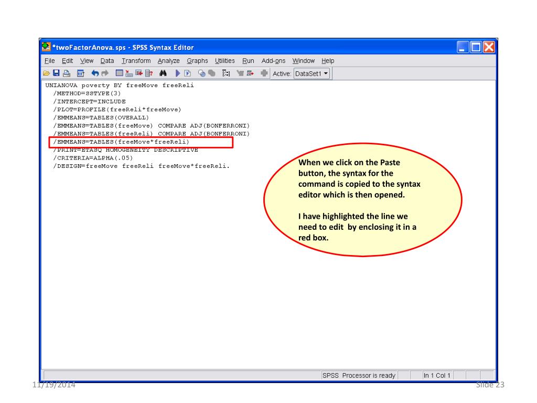Image resolution: width=537 pixels, height=403 pixels.
Task: Click the '/EMMEANS=TABLES(freeMove*freeReli)' line
Action: coord(121,142)
